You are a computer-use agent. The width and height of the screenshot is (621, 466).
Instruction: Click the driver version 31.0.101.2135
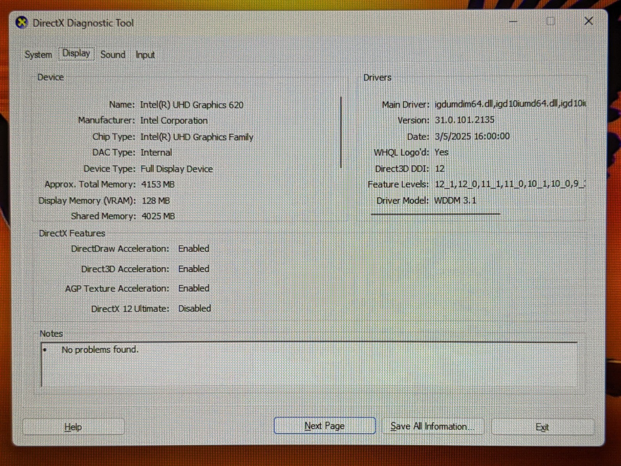pos(464,120)
